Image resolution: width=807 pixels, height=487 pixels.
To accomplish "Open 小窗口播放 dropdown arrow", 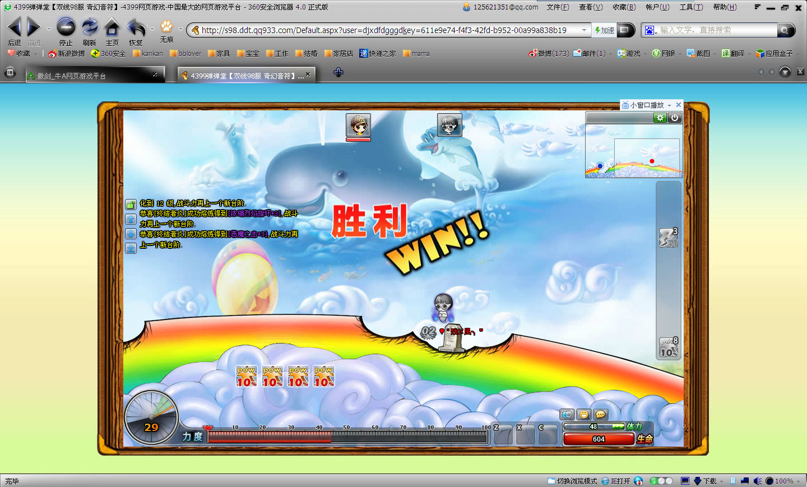I will coord(669,105).
